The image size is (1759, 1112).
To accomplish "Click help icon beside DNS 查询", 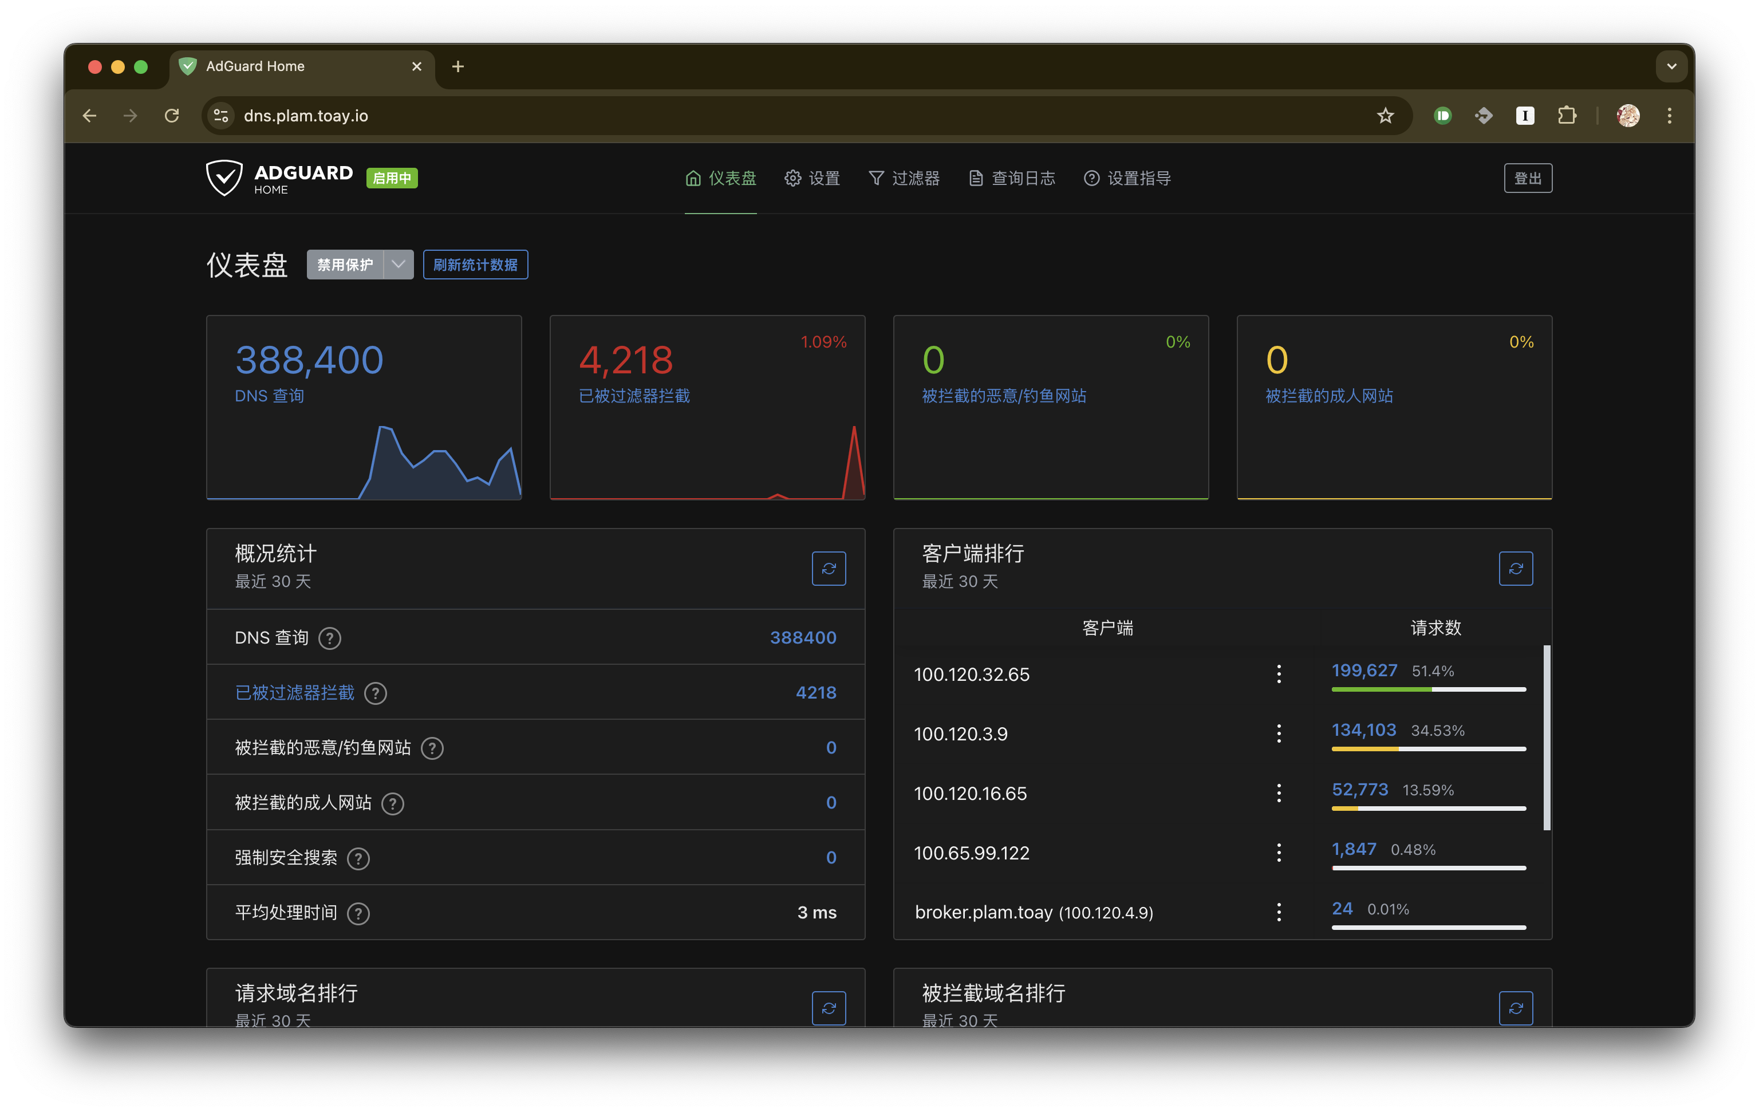I will tap(329, 638).
